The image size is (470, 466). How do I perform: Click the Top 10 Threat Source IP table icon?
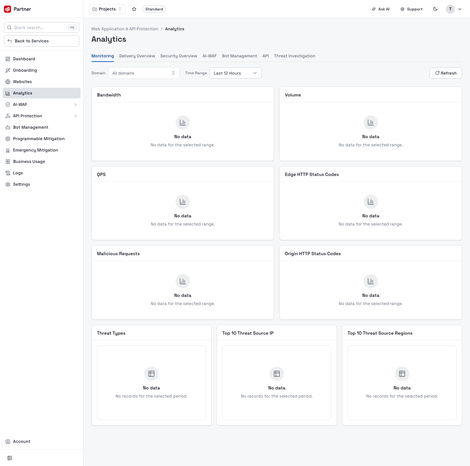pyautogui.click(x=277, y=374)
